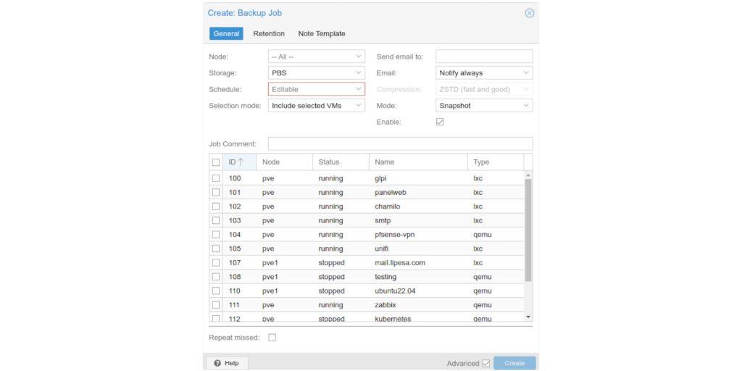The image size is (742, 371).
Task: Toggle the Advanced checkbox
Action: (x=486, y=364)
